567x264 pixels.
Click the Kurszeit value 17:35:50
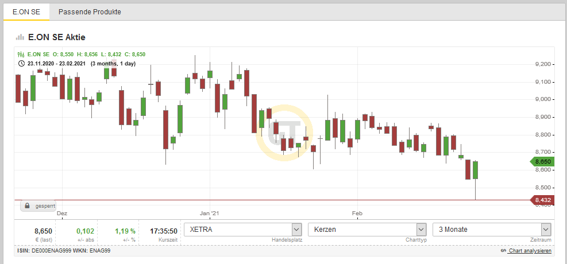[164, 231]
